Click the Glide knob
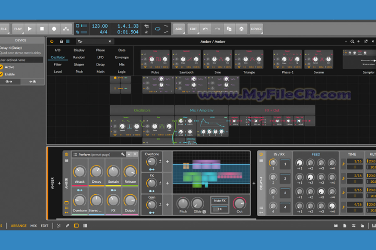The height and width of the screenshot is (250, 376). point(197,204)
